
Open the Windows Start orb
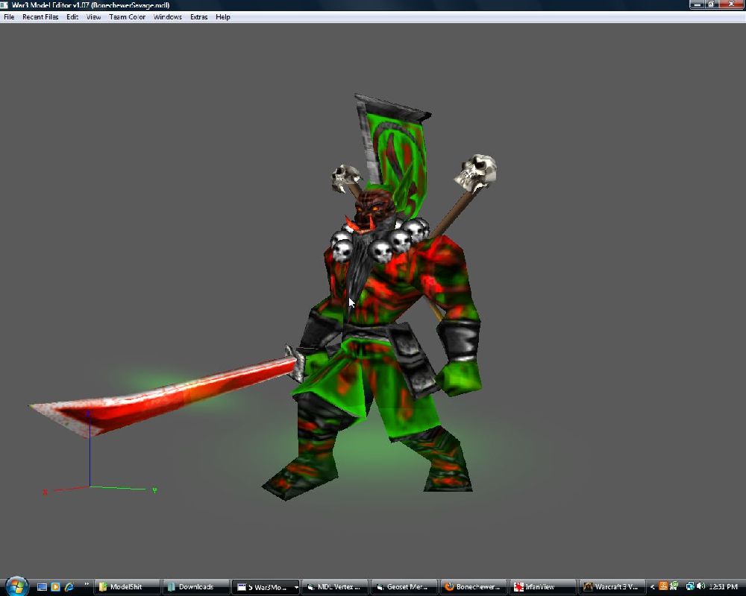point(17,586)
